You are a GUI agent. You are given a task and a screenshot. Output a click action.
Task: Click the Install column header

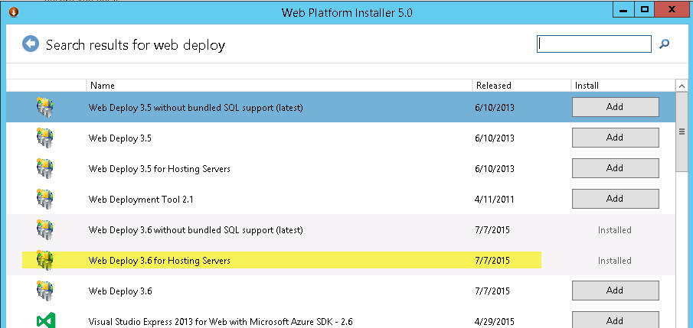tap(623, 86)
